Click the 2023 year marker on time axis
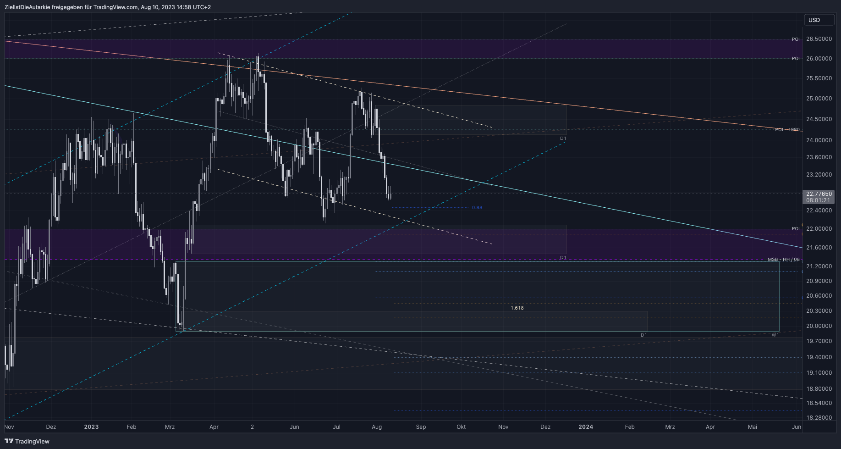The height and width of the screenshot is (449, 841). pos(91,427)
